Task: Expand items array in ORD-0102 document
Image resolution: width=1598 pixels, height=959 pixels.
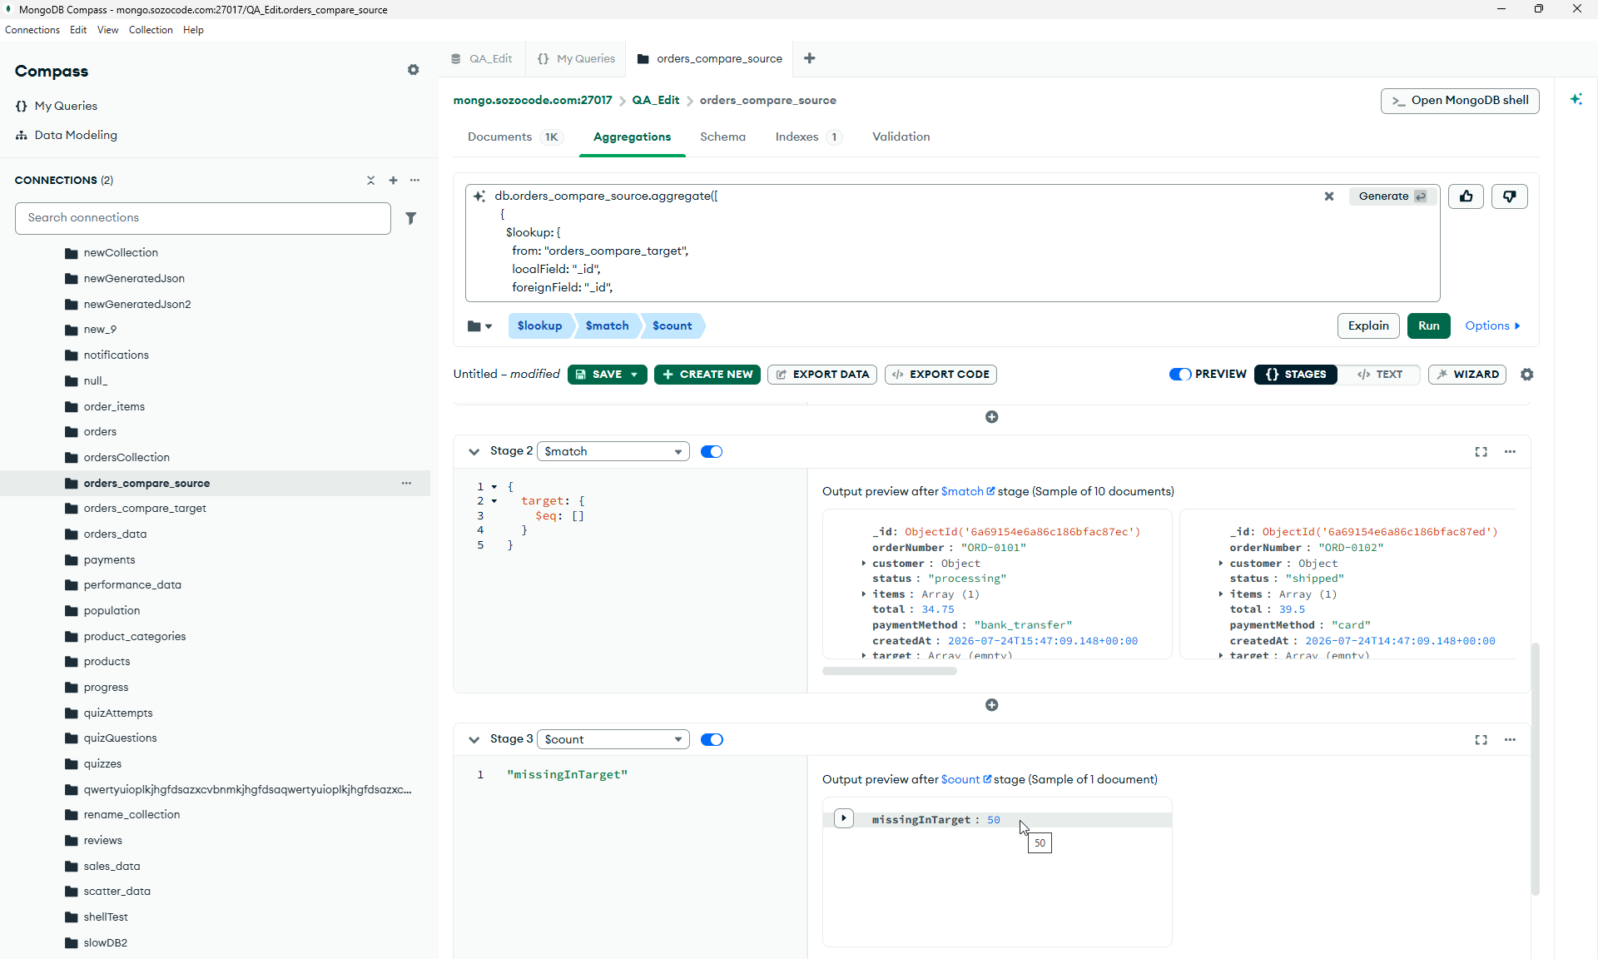Action: [x=1221, y=594]
